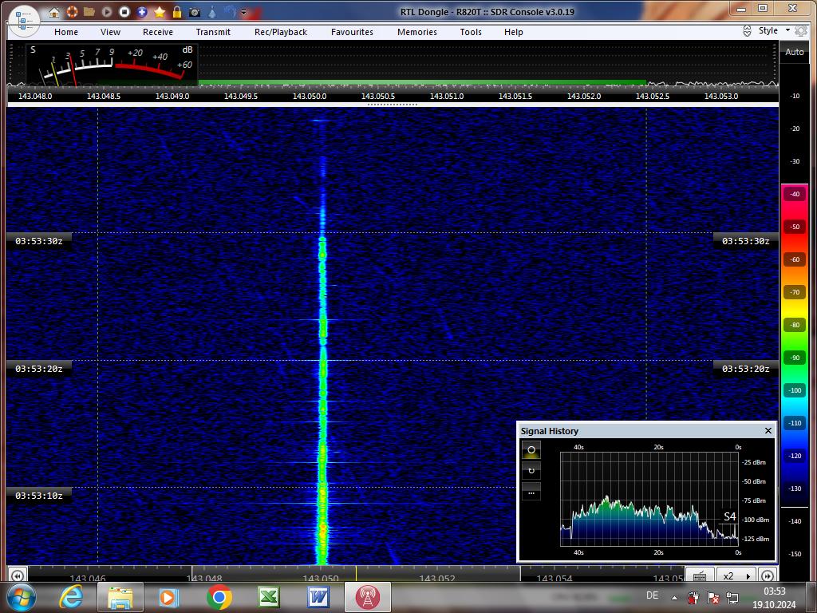Open the View ribbon tab
Screen dimensions: 817x613
110,32
